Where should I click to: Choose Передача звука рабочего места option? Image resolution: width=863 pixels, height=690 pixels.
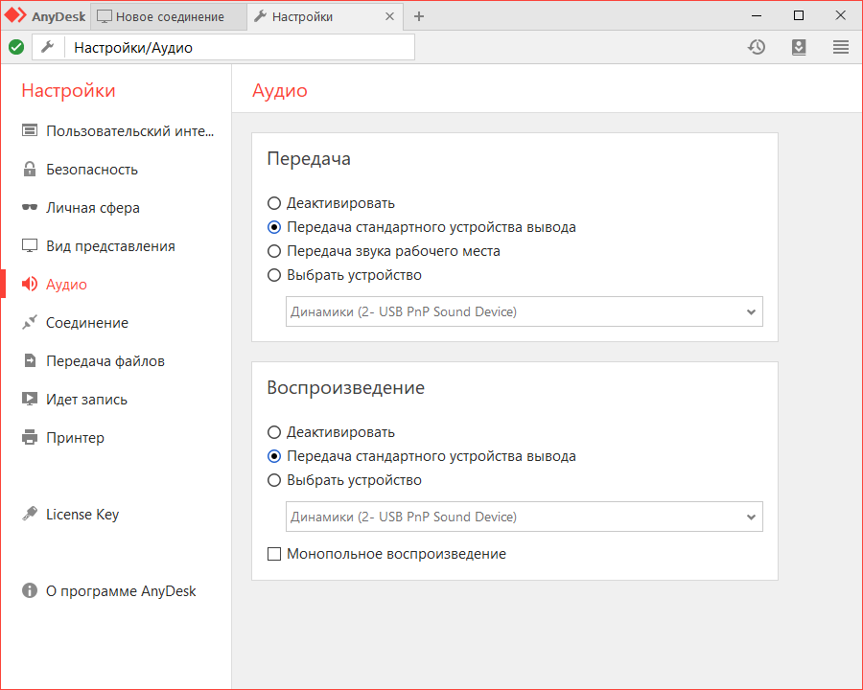[274, 251]
